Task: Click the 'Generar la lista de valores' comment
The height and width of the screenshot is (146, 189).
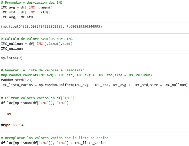Action: point(43,70)
